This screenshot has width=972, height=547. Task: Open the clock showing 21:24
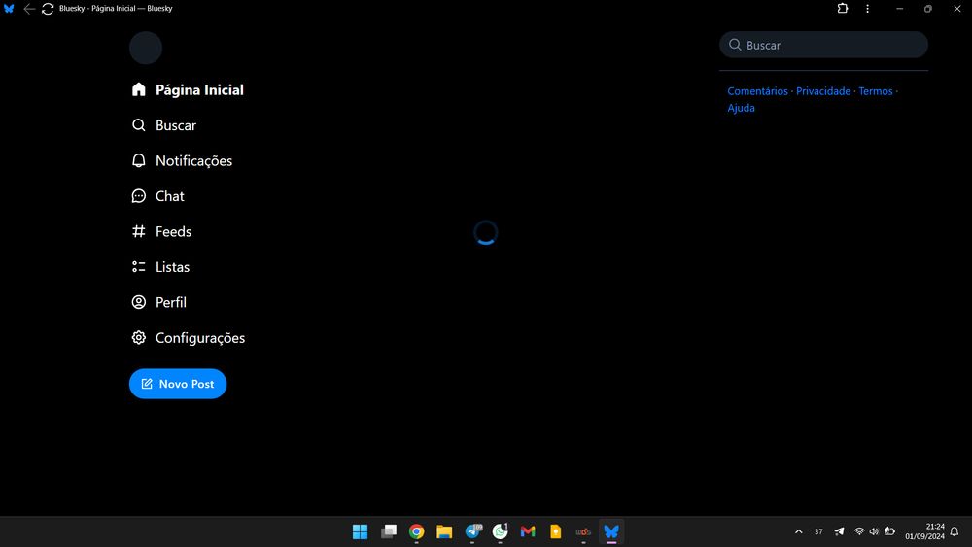pos(924,531)
